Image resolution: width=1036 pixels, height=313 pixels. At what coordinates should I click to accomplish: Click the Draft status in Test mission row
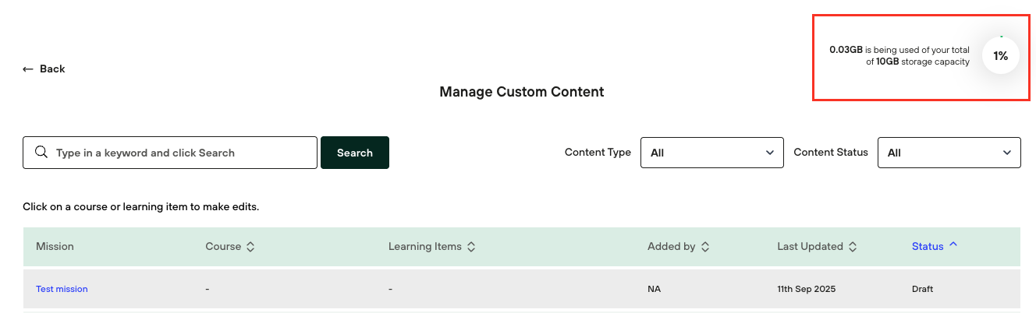click(x=922, y=289)
